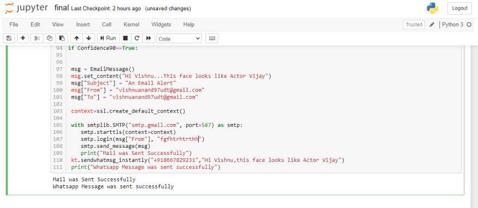Viewport: 478px width, 208px height.
Task: Click the ssl.create_default_context() line
Action: click(x=128, y=111)
